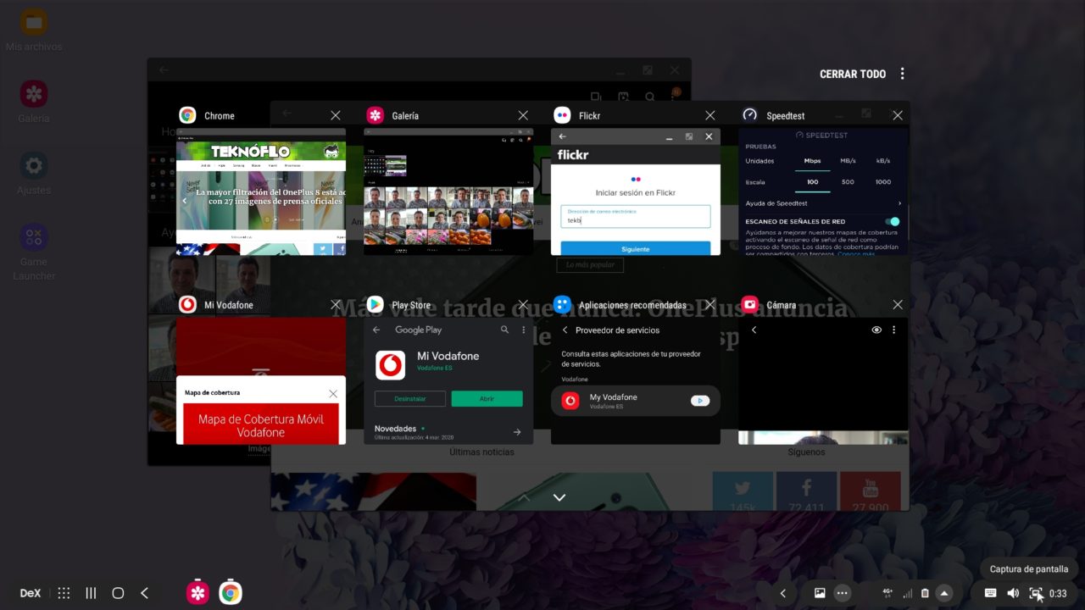Open Mis archivos desktop icon
This screenshot has width=1085, height=610.
click(x=34, y=30)
